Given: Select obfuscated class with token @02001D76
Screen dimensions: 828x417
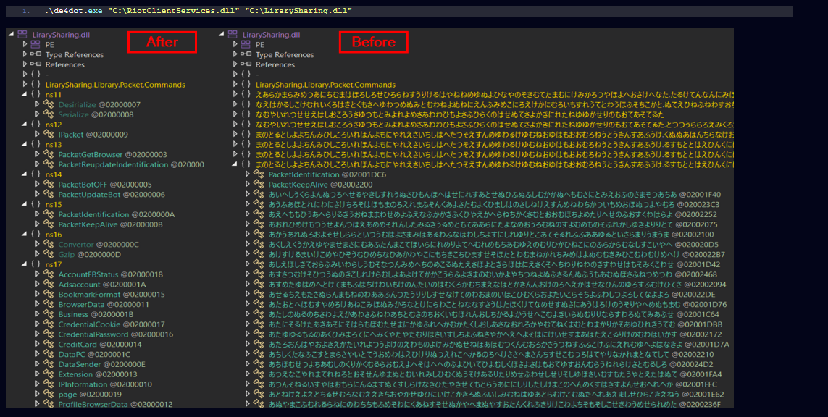Looking at the screenshot, I should pos(498,305).
